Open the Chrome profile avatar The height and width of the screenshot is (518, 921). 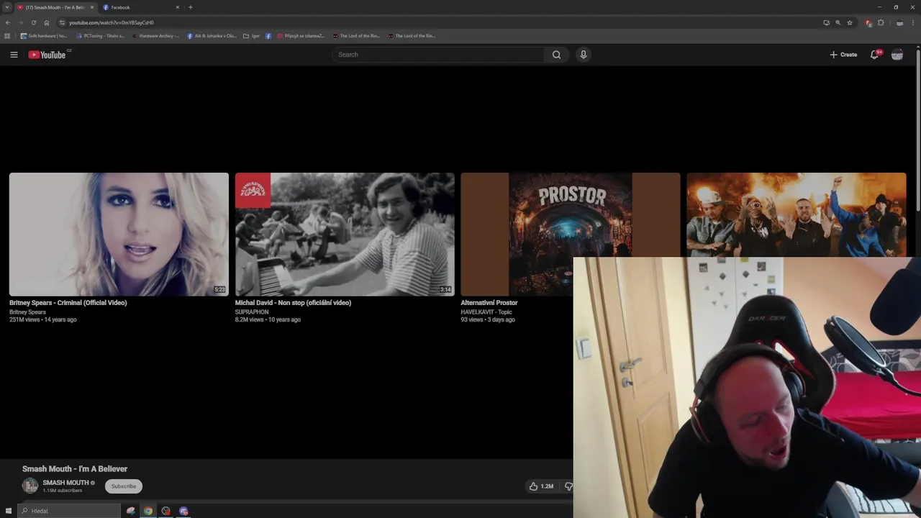[899, 22]
